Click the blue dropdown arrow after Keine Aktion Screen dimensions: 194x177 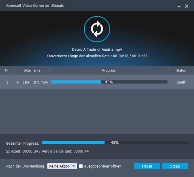click(x=74, y=166)
